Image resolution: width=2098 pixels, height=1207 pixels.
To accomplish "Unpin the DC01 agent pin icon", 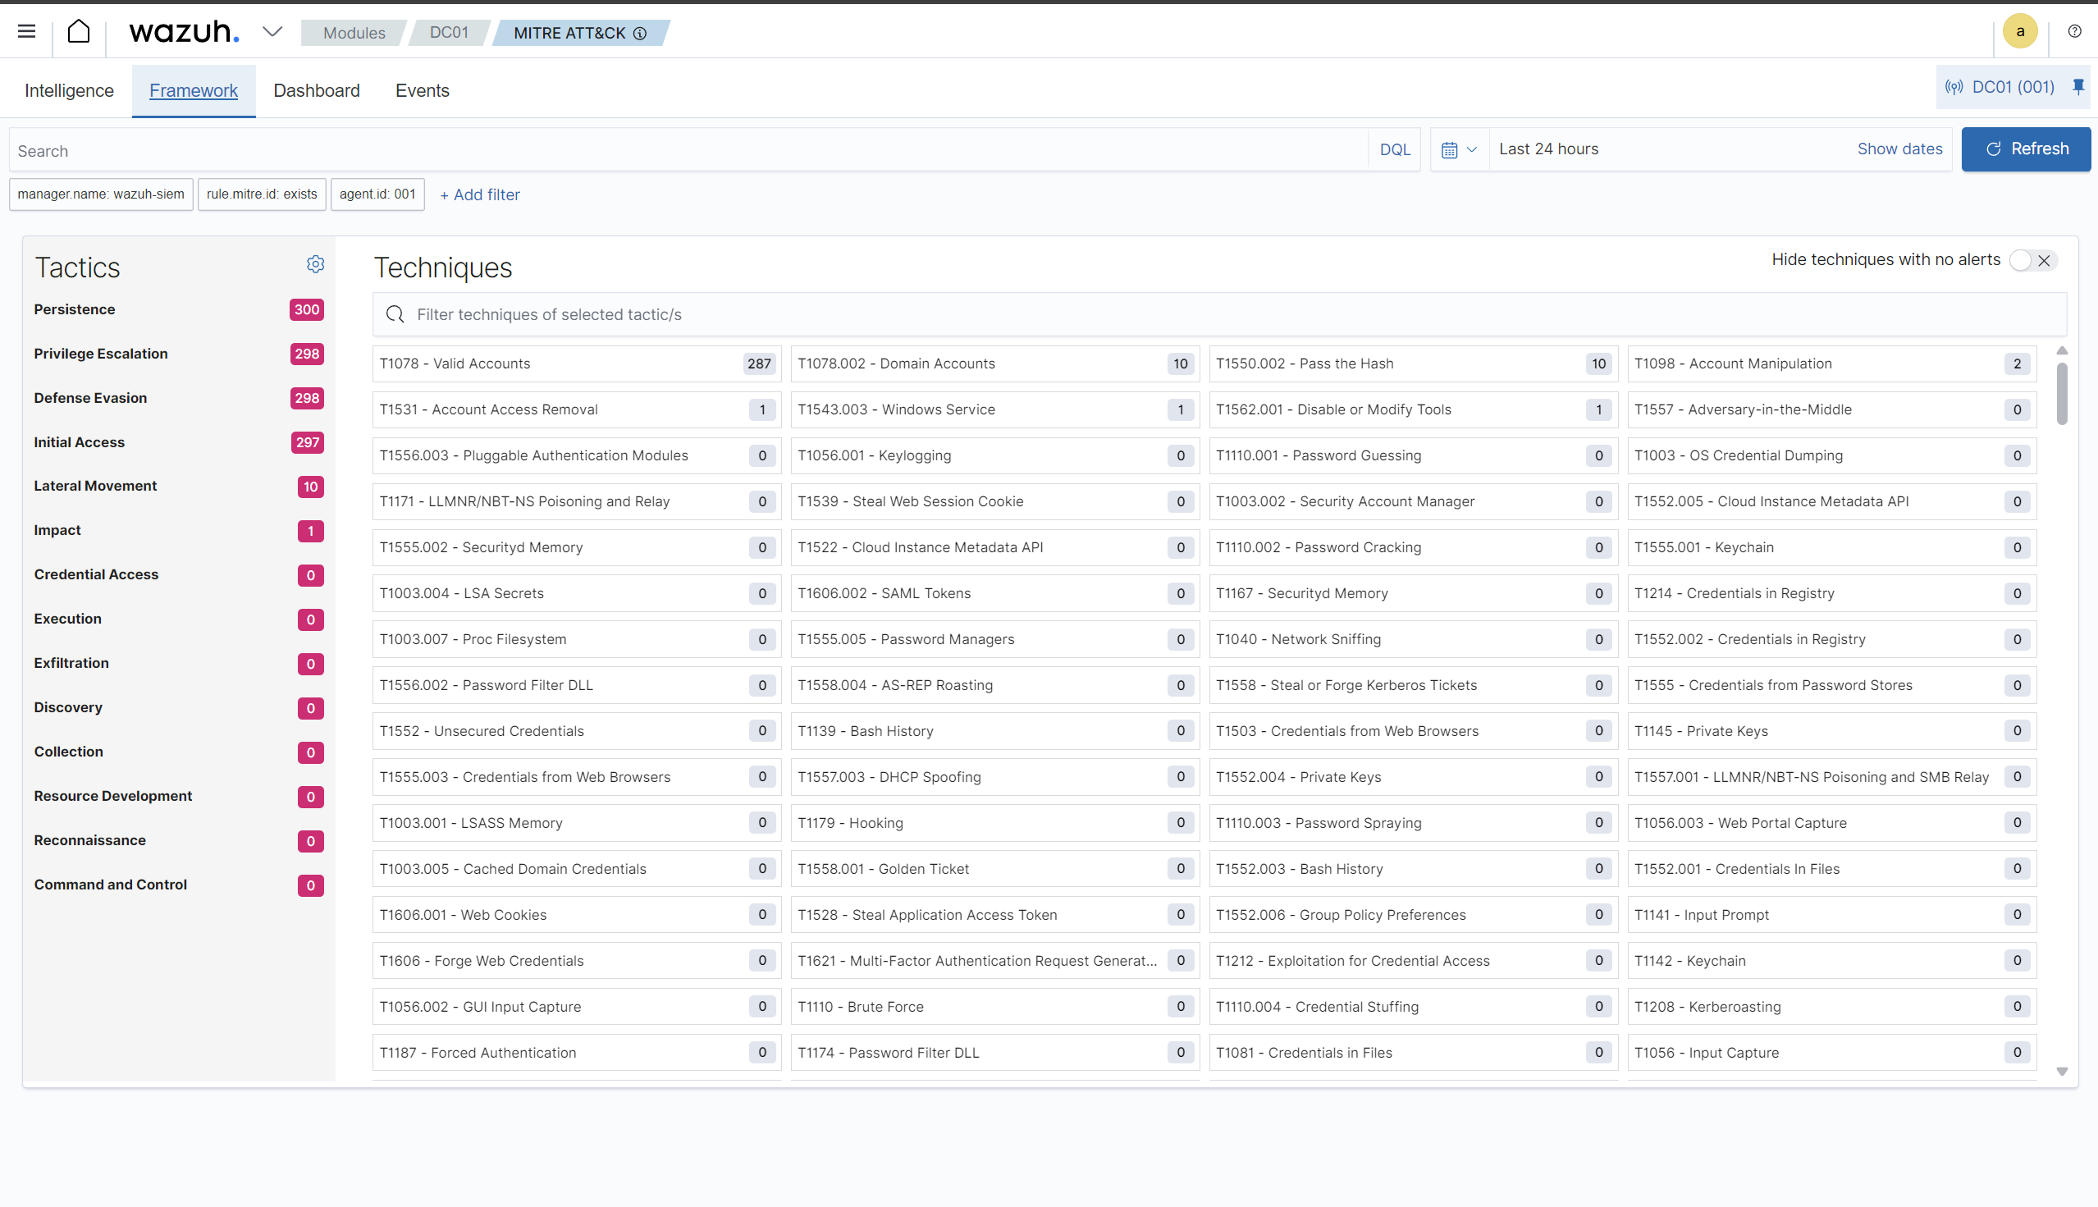I will coord(2077,86).
